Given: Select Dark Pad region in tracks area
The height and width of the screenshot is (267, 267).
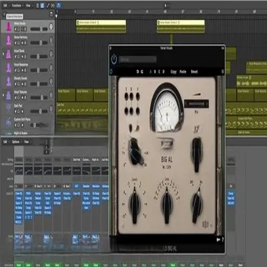Looking at the screenshot, I should click(82, 109).
